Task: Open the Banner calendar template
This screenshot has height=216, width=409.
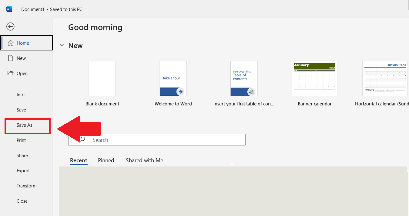Action: point(314,78)
